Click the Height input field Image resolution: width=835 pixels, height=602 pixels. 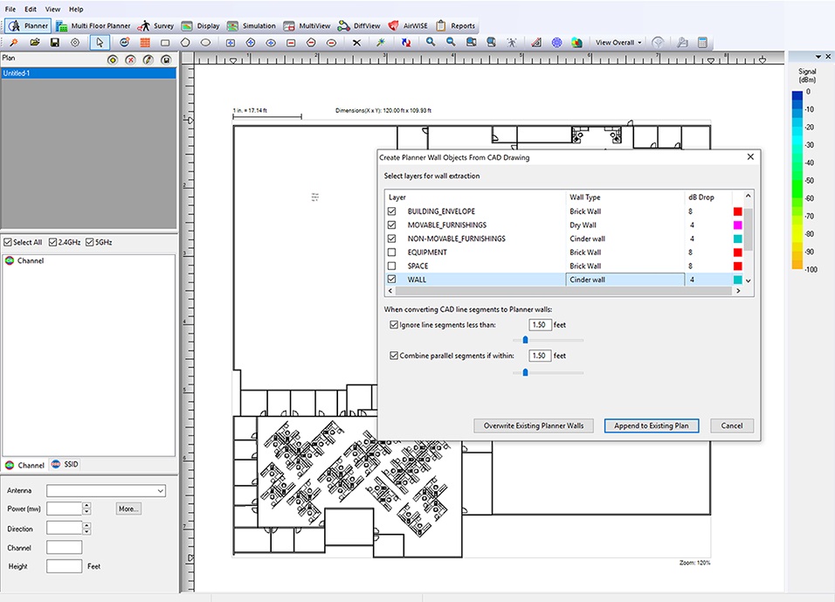point(64,566)
